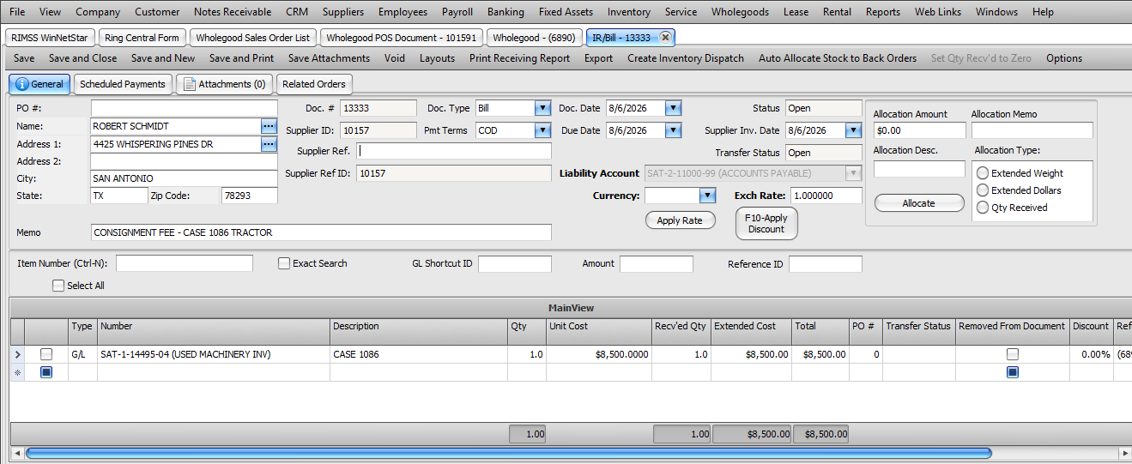This screenshot has width=1132, height=464.
Task: Open the Name lookup ellipsis button
Action: 269,126
